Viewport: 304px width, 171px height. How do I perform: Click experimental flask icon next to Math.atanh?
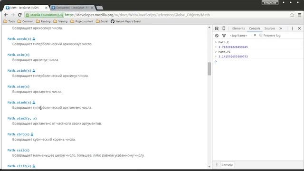tap(34, 103)
